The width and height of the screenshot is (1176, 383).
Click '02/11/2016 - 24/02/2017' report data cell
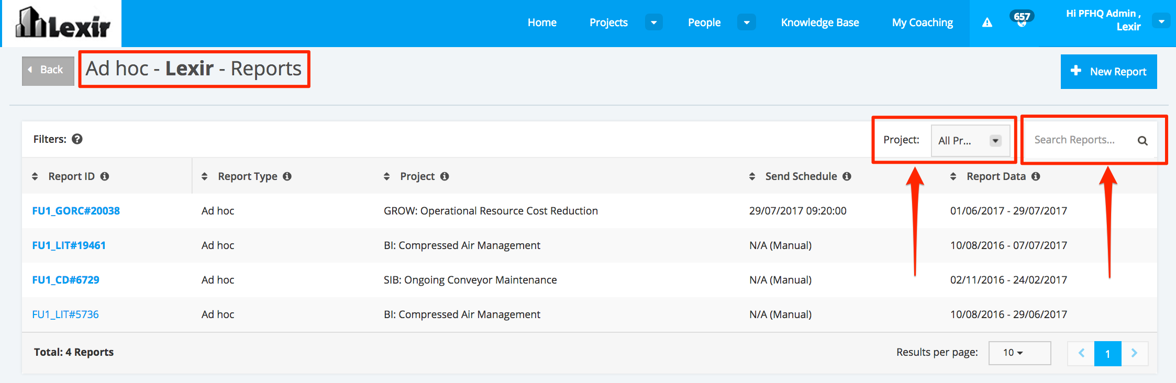point(1008,280)
